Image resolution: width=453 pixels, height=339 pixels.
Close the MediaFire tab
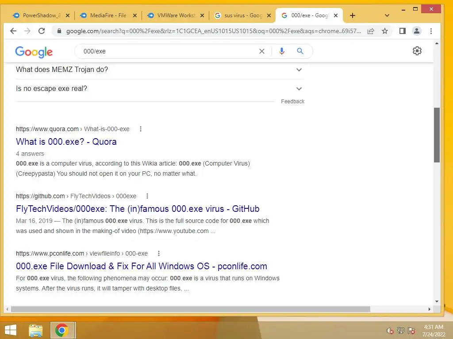134,15
